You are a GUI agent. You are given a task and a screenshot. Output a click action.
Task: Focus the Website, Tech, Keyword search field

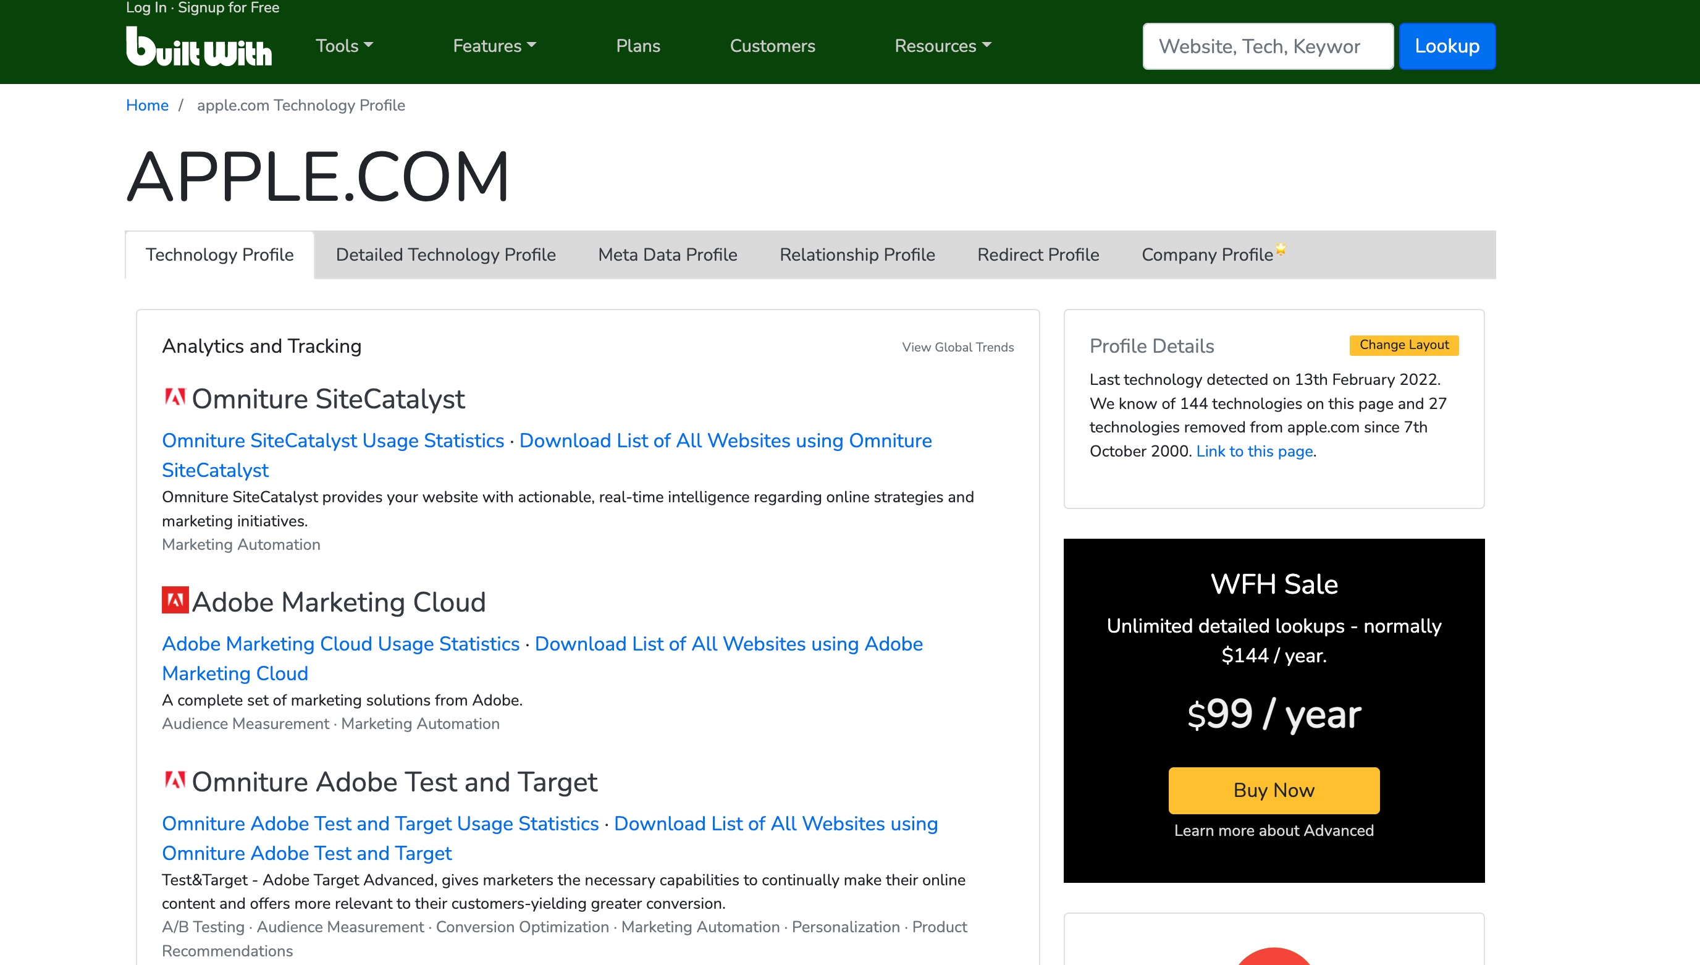click(1267, 46)
